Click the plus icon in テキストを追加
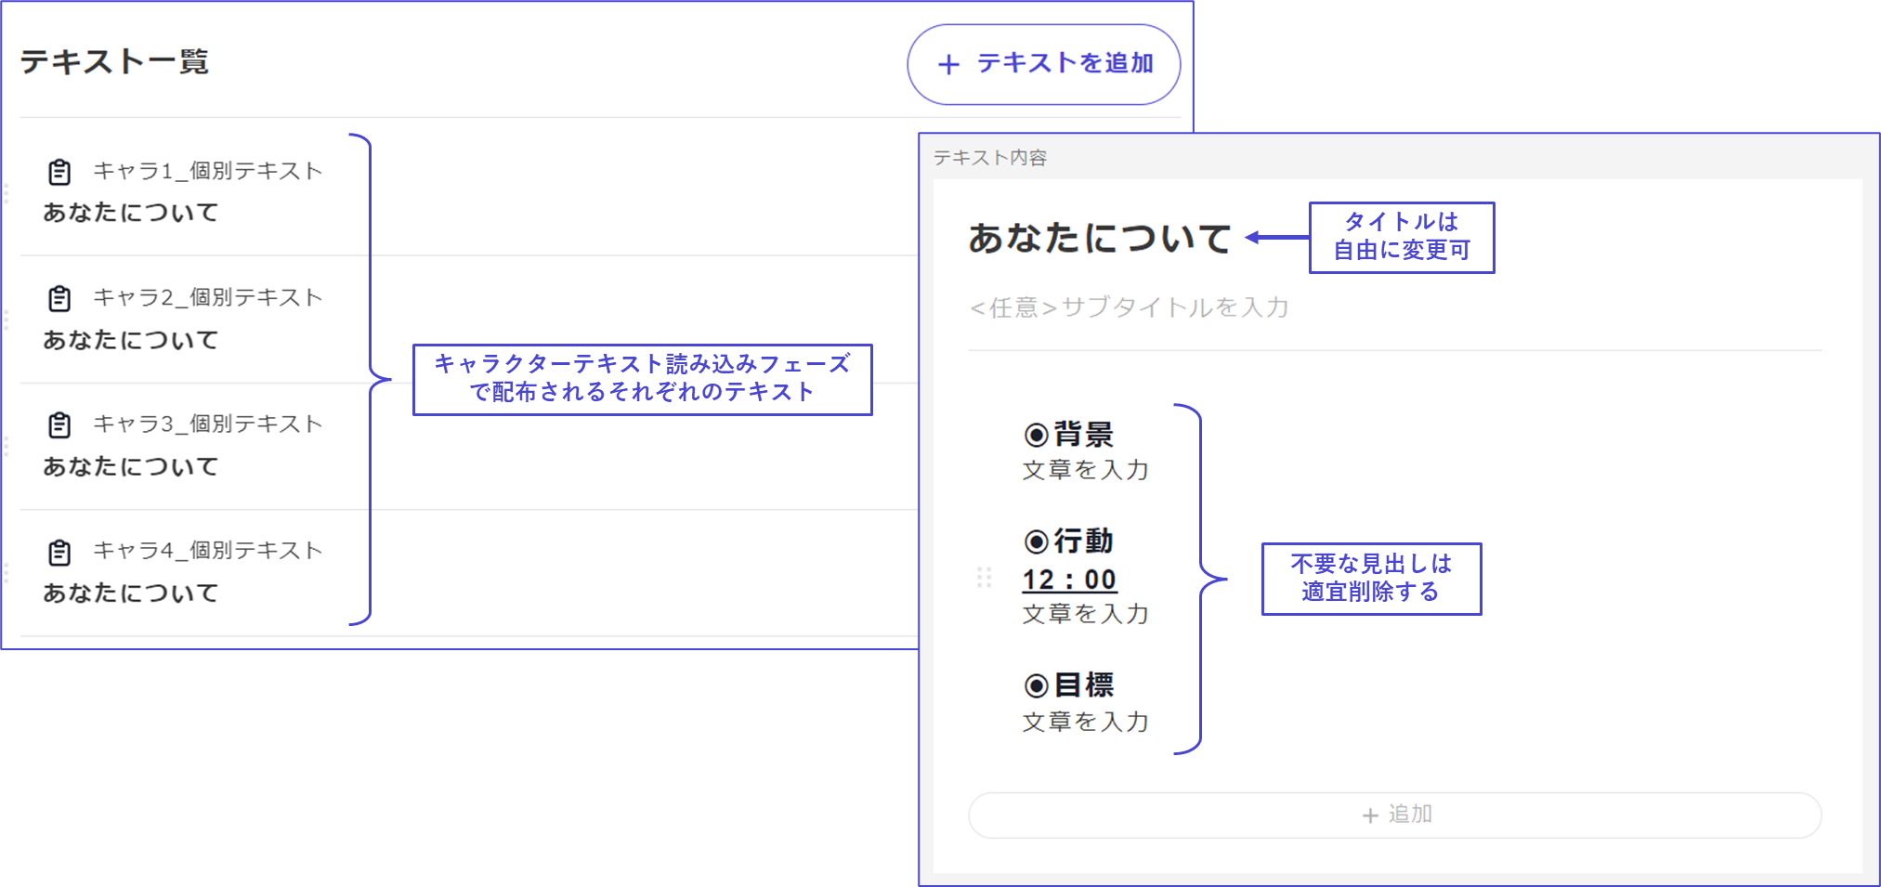 948,64
